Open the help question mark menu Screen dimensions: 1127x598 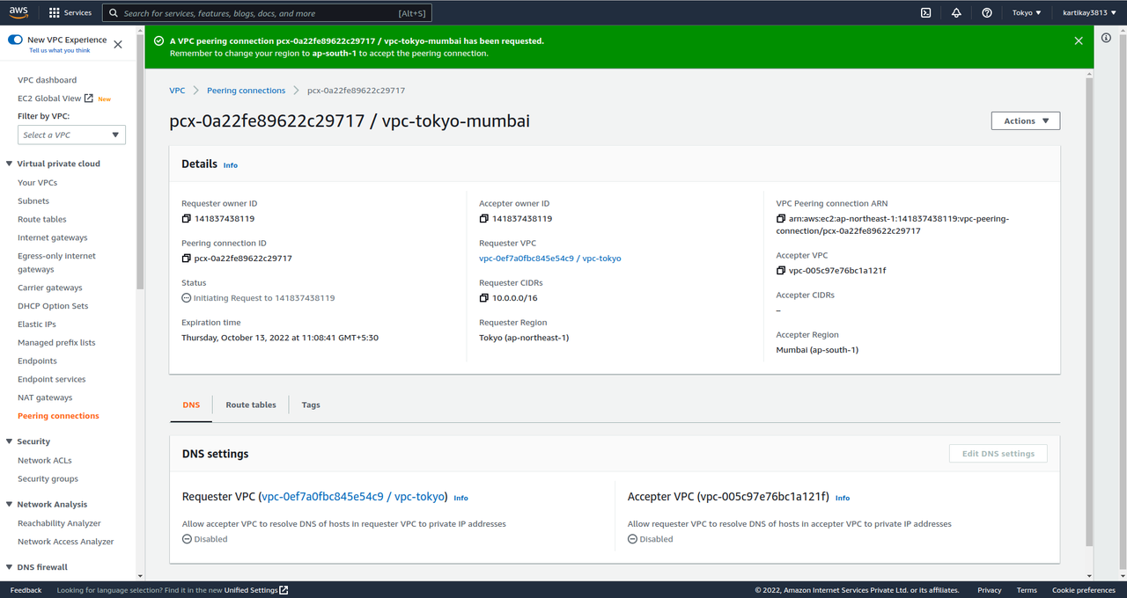point(987,13)
